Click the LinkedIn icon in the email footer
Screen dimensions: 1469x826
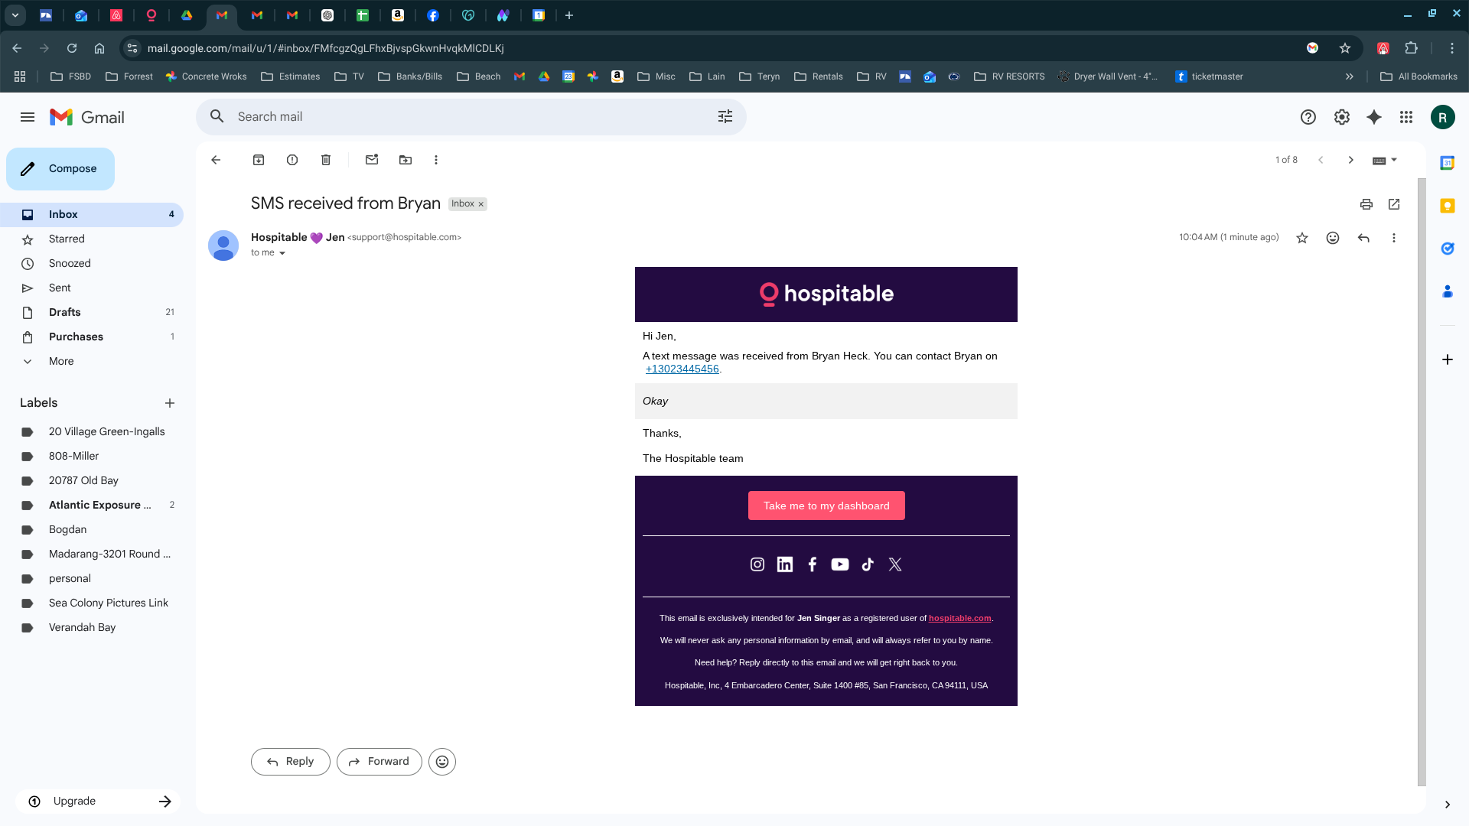click(785, 564)
